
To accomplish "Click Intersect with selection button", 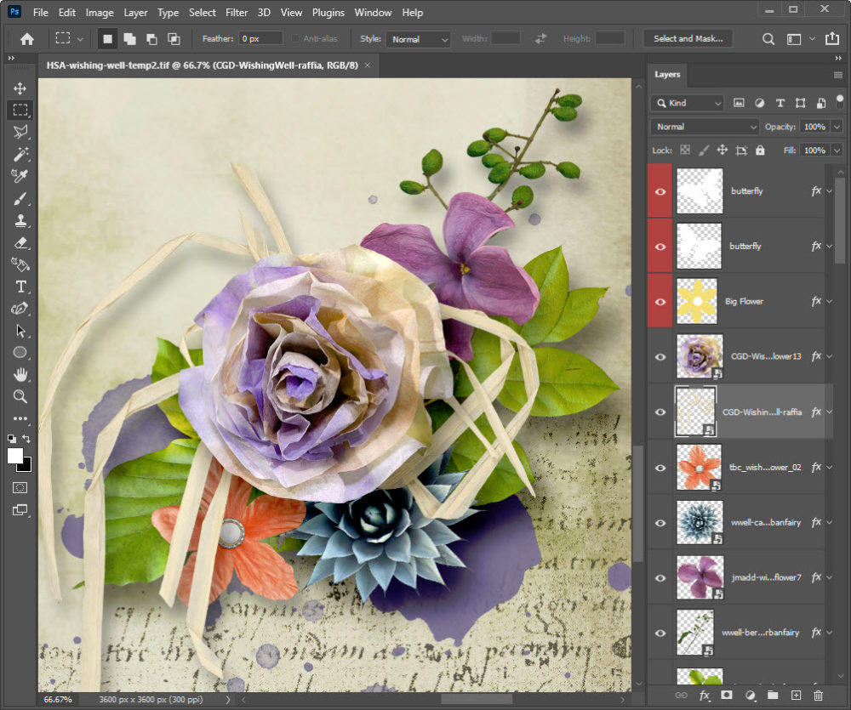I will pyautogui.click(x=174, y=39).
